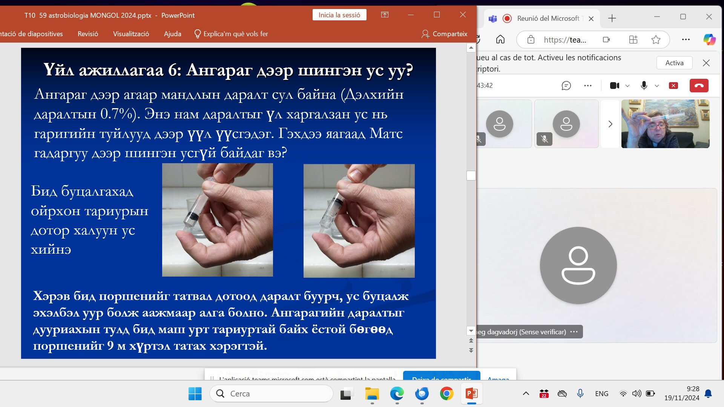
Task: Go to previous slide with double-up arrow
Action: (x=471, y=341)
